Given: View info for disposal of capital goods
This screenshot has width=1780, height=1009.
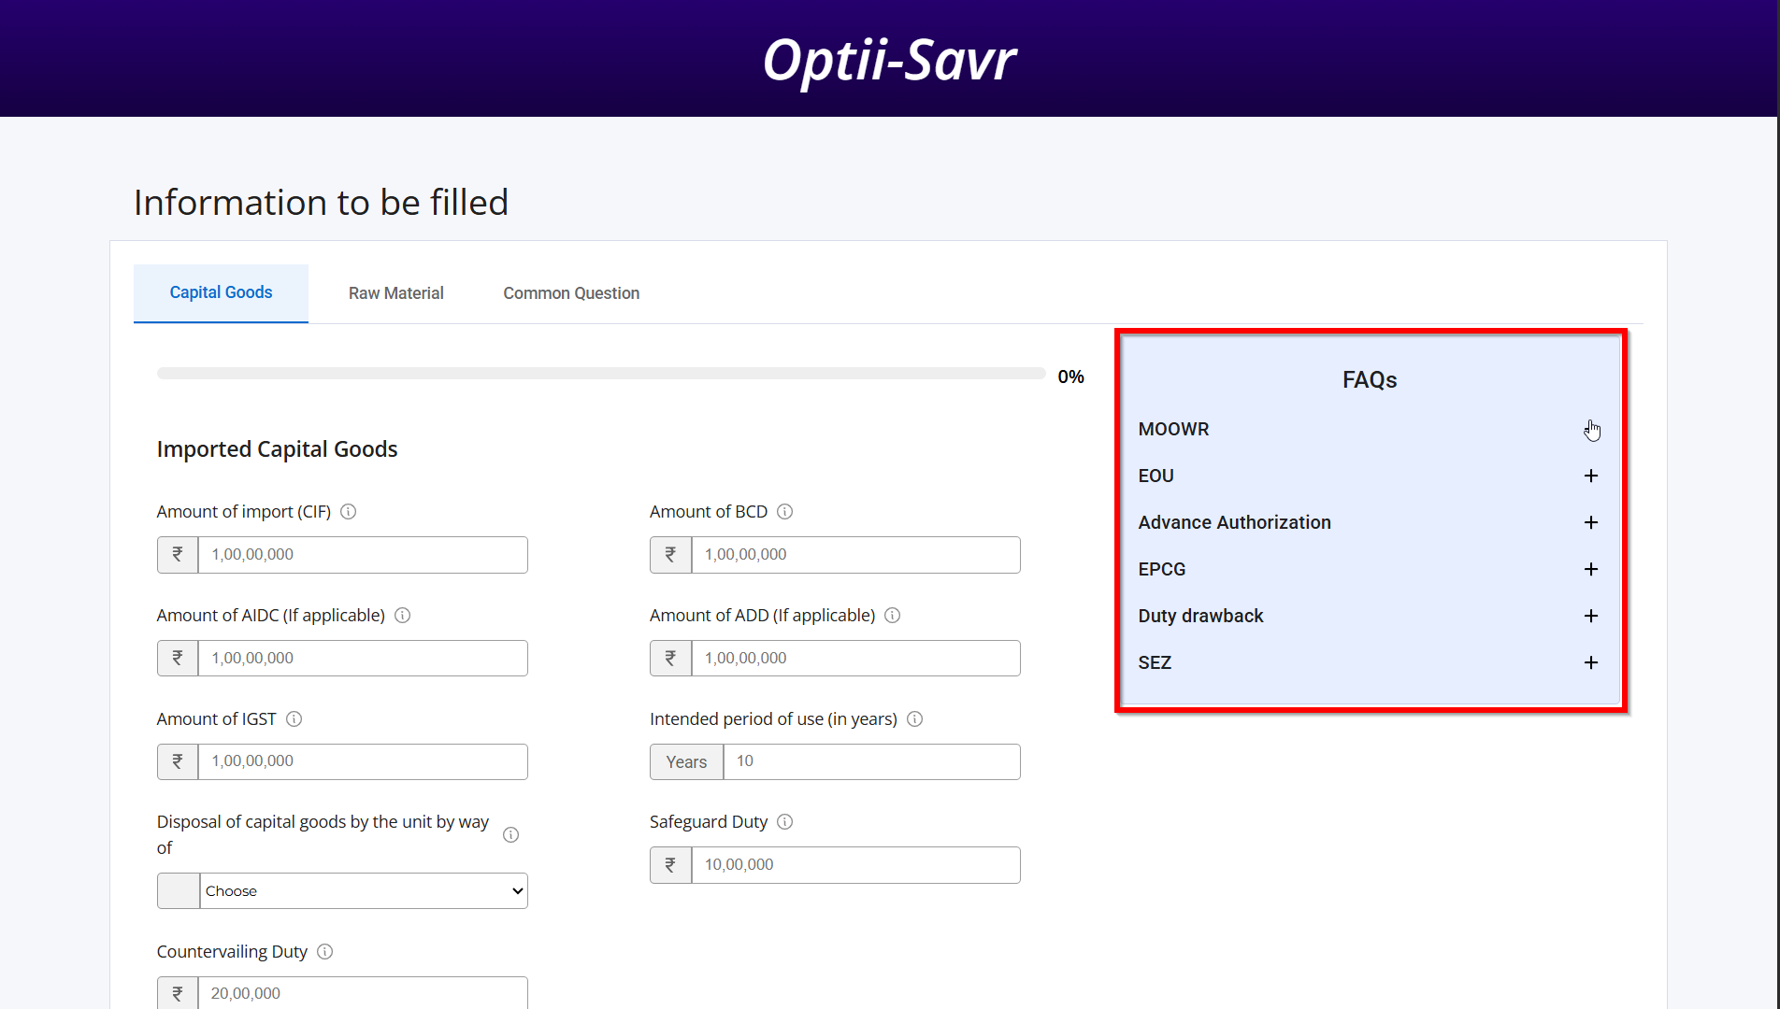Looking at the screenshot, I should (510, 835).
